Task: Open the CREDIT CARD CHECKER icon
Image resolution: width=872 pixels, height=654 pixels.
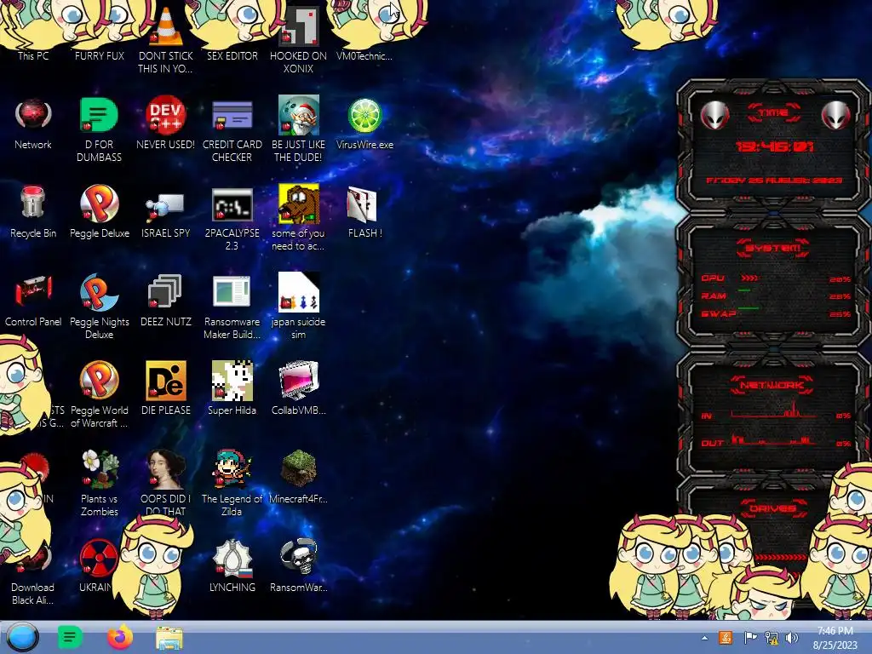Action: 232,116
